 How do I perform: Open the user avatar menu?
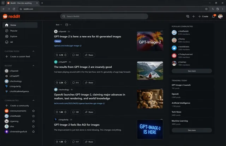pyautogui.click(x=220, y=17)
